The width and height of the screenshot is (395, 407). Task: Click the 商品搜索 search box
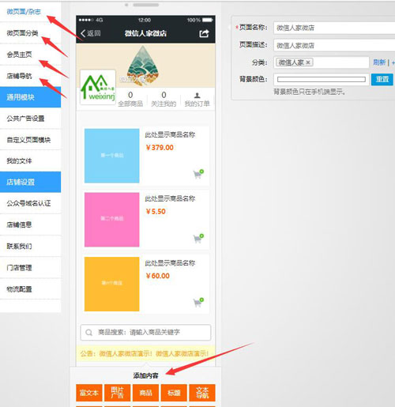tap(145, 333)
